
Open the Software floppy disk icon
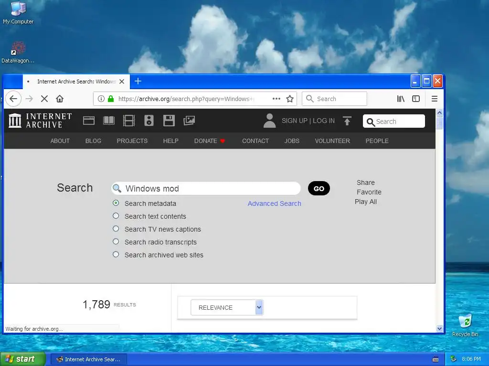(x=169, y=121)
